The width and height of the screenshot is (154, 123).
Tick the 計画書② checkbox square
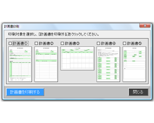pos(36,43)
